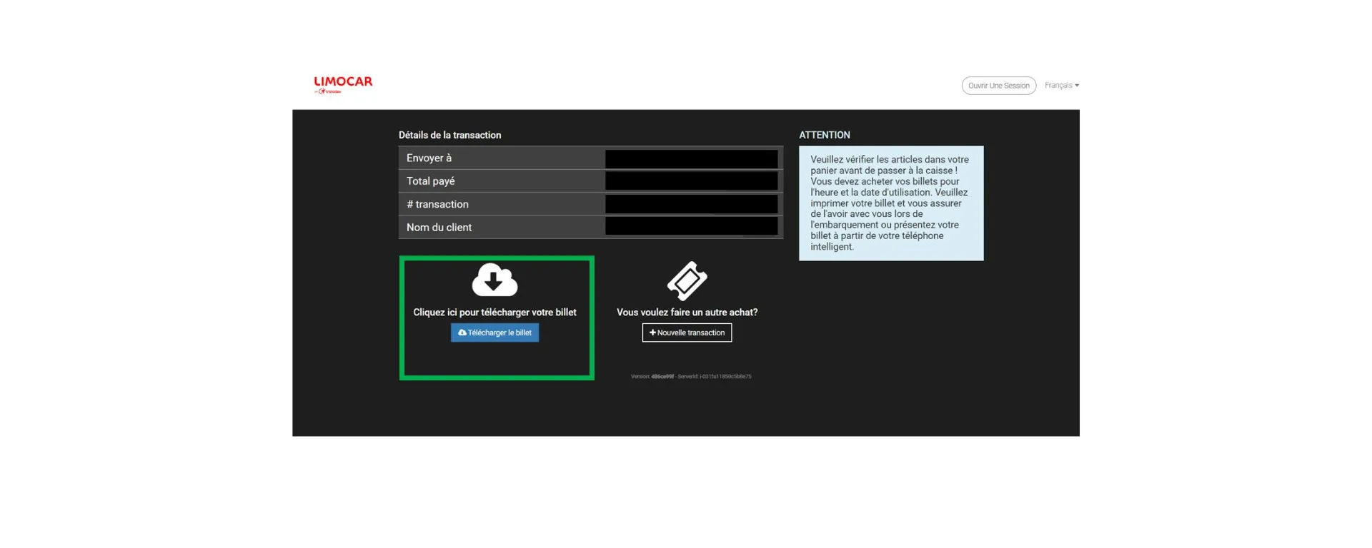Click 'Cliquez ici pour télécharger votre billet' text
Image resolution: width=1372 pixels, height=548 pixels.
coord(494,313)
